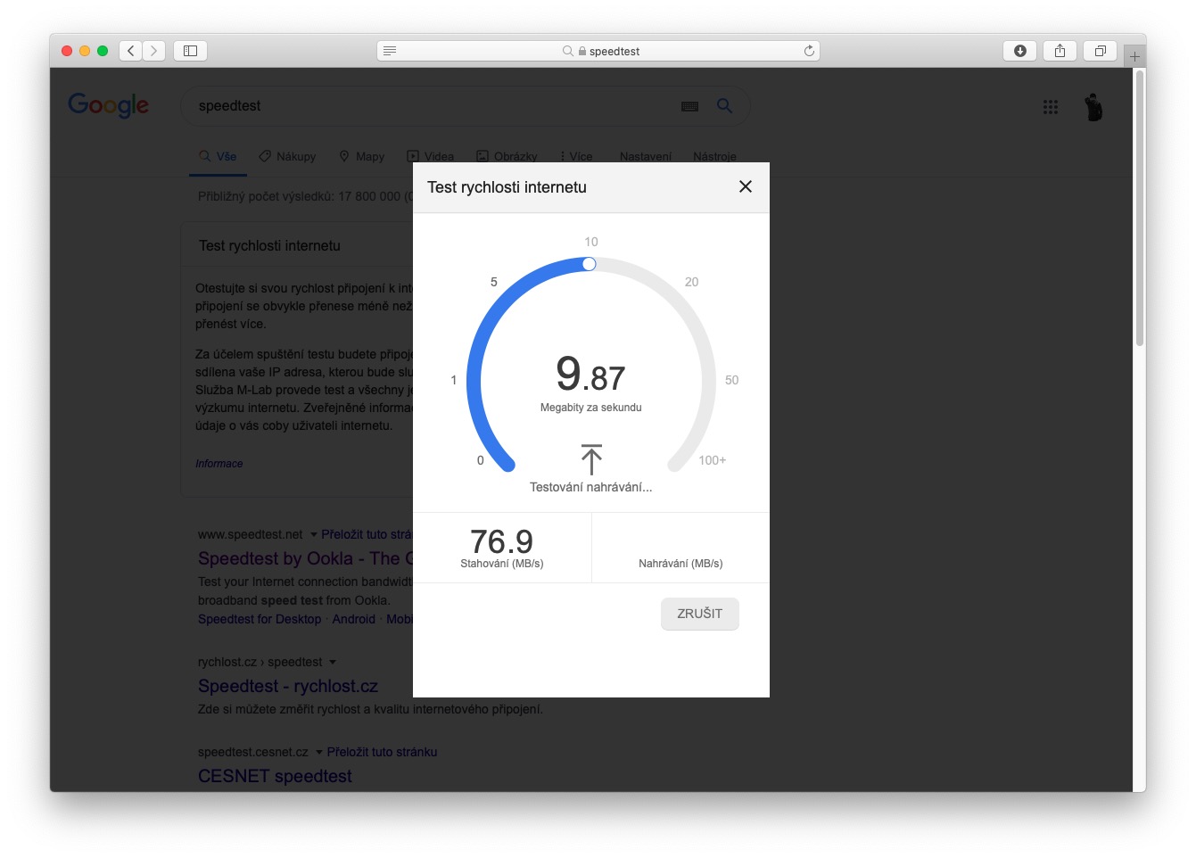Click the upload arrow icon in gauge
Viewport: 1196px width, 858px height.
[591, 458]
